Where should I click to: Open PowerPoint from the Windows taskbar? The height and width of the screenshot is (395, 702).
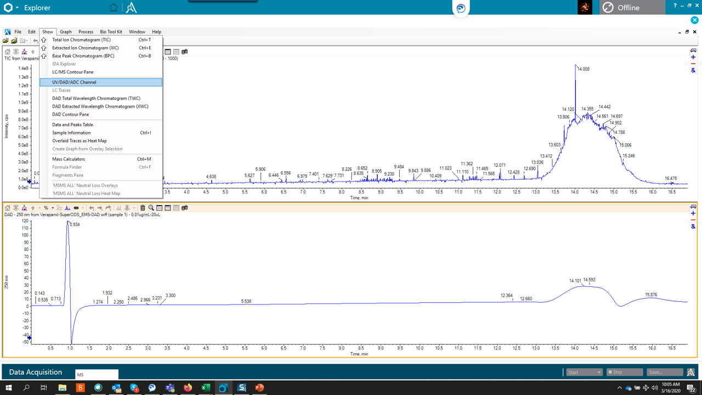click(x=259, y=388)
